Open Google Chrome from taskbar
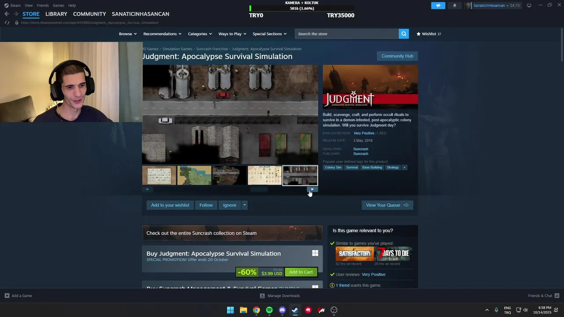The width and height of the screenshot is (564, 317). [256, 310]
